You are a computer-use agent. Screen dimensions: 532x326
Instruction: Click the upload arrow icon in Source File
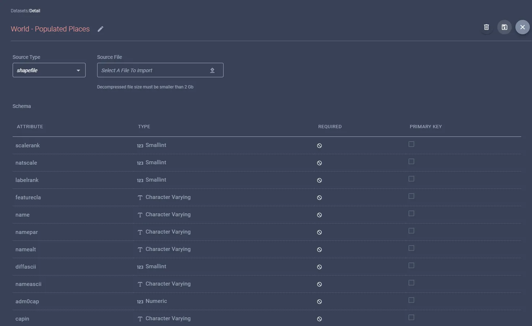click(212, 70)
